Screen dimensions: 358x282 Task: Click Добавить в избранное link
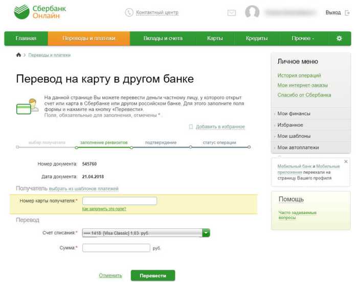point(220,127)
